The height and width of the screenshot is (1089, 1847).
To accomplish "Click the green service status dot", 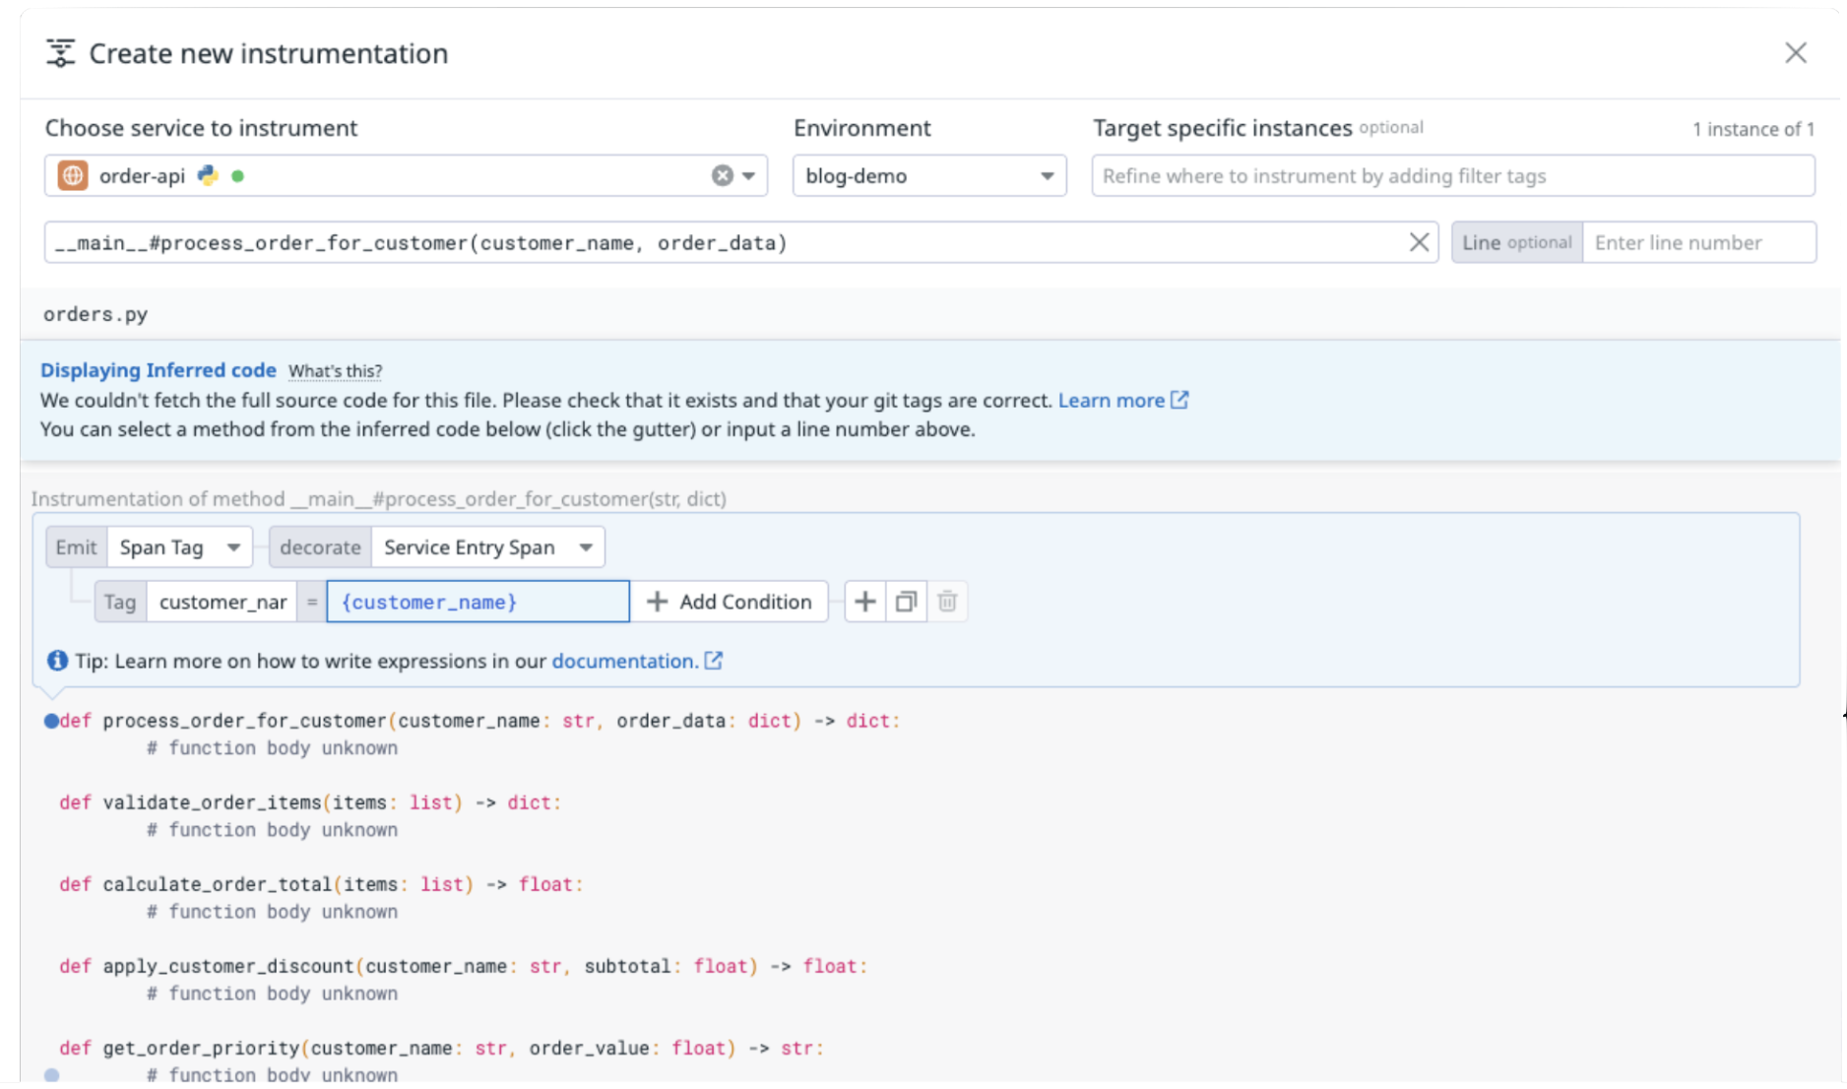I will pyautogui.click(x=237, y=176).
